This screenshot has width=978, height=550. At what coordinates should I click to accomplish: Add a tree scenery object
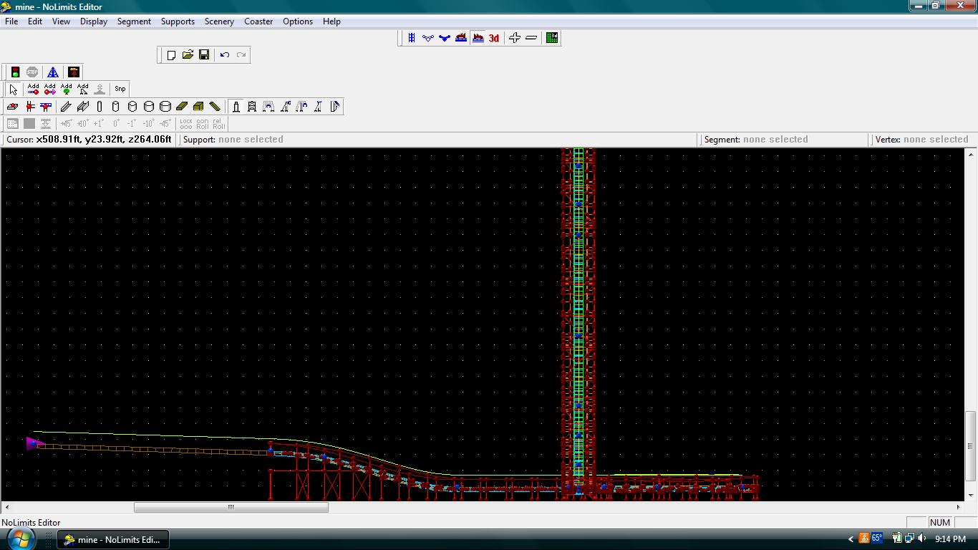point(66,89)
